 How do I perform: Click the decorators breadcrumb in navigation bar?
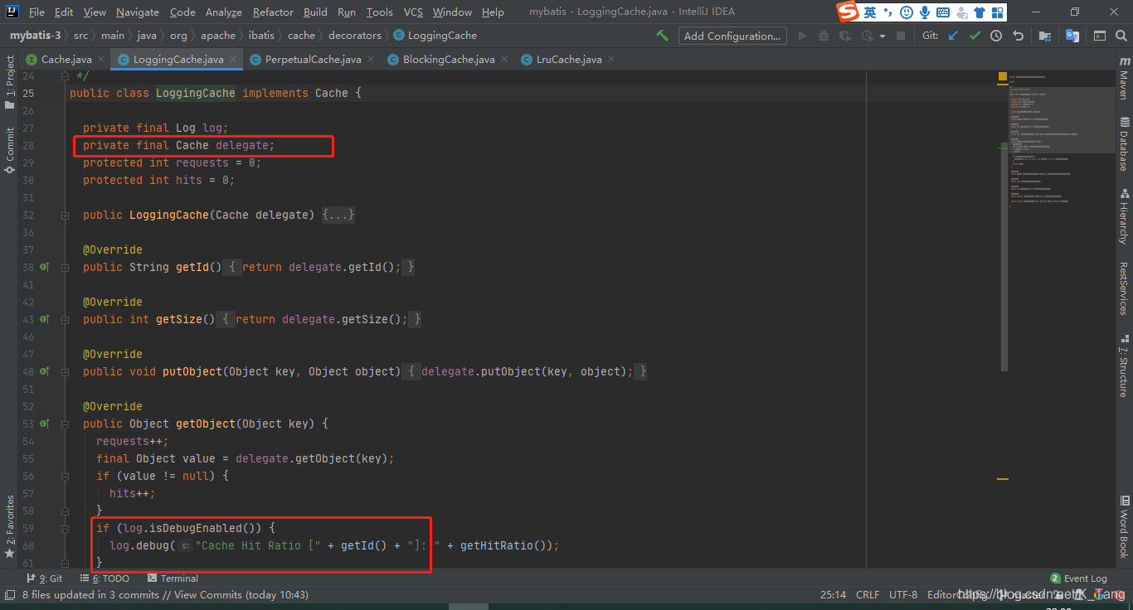tap(355, 36)
